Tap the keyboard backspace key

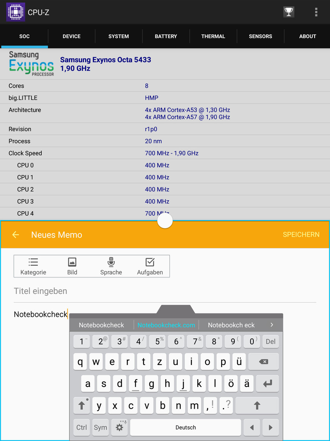263,362
